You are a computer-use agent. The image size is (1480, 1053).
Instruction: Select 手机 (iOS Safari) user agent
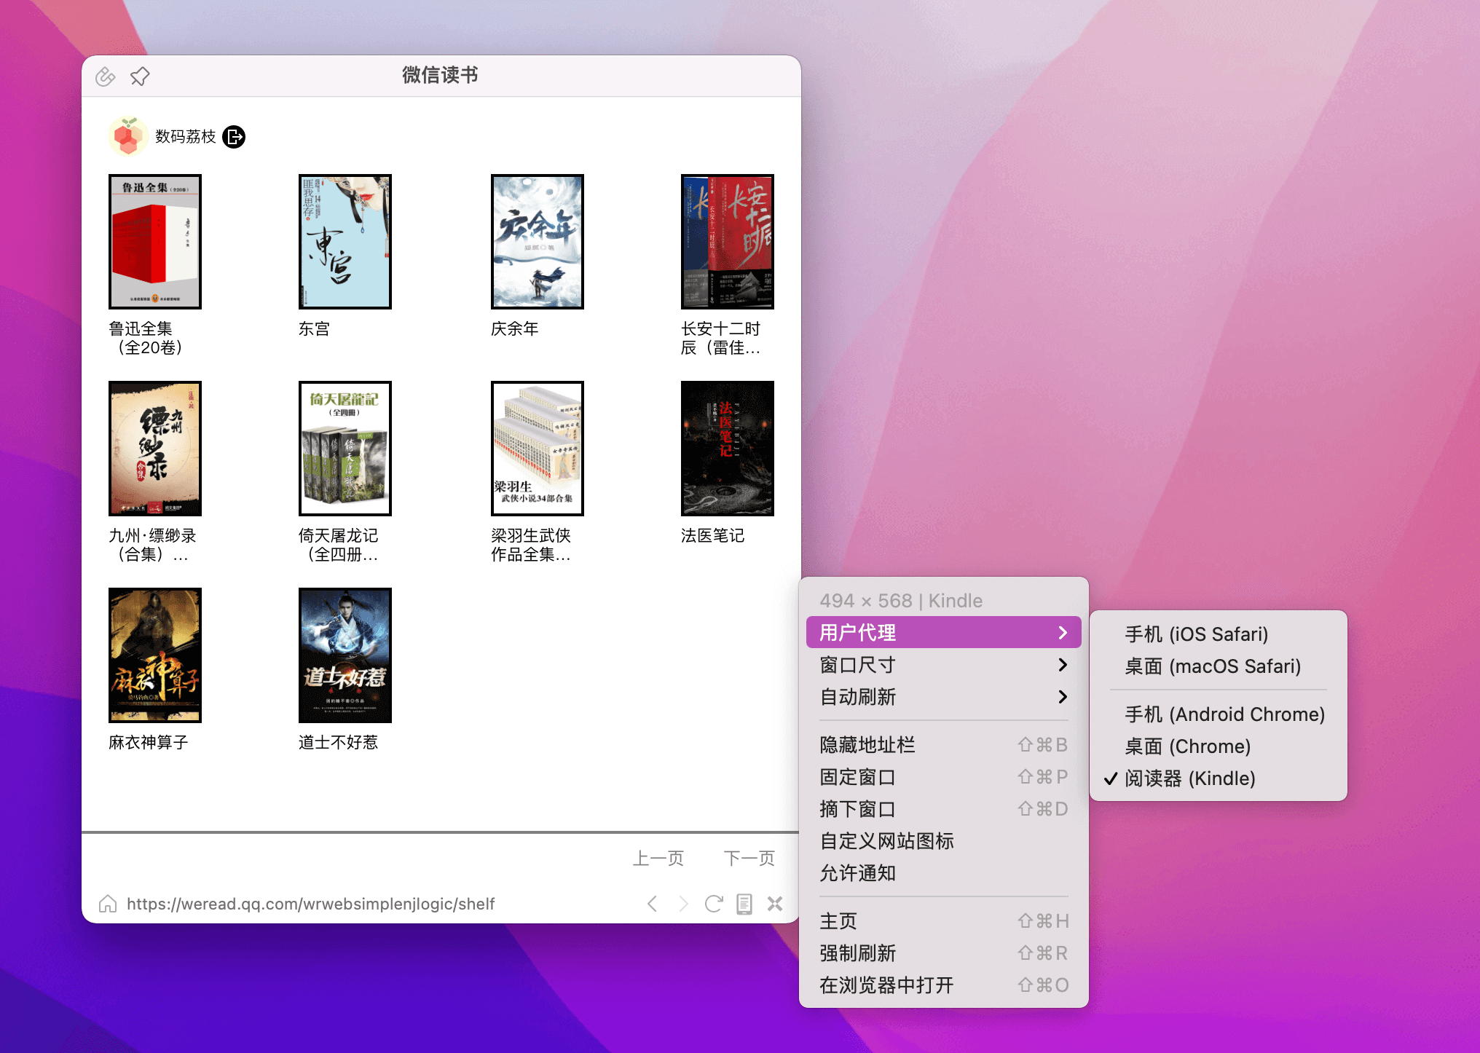click(1197, 634)
